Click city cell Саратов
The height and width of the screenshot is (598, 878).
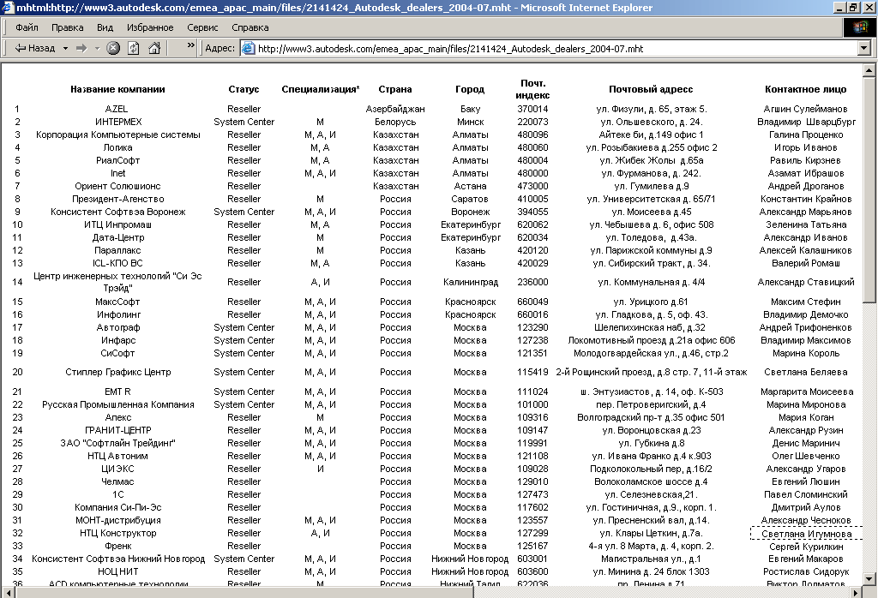tap(470, 199)
